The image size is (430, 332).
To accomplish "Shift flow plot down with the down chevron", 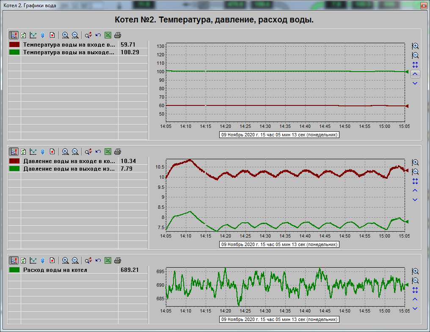I will pos(415,309).
